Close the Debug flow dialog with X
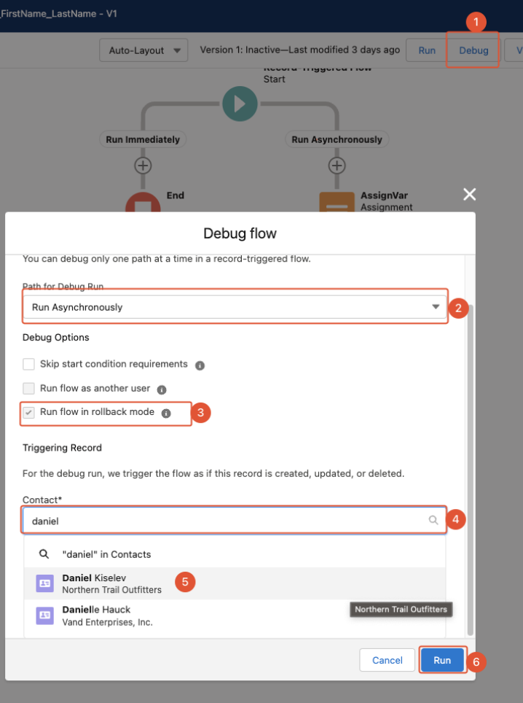 (x=469, y=194)
